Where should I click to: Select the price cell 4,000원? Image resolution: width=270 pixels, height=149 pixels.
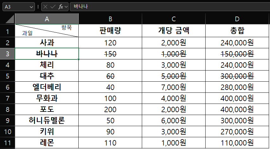174,98
